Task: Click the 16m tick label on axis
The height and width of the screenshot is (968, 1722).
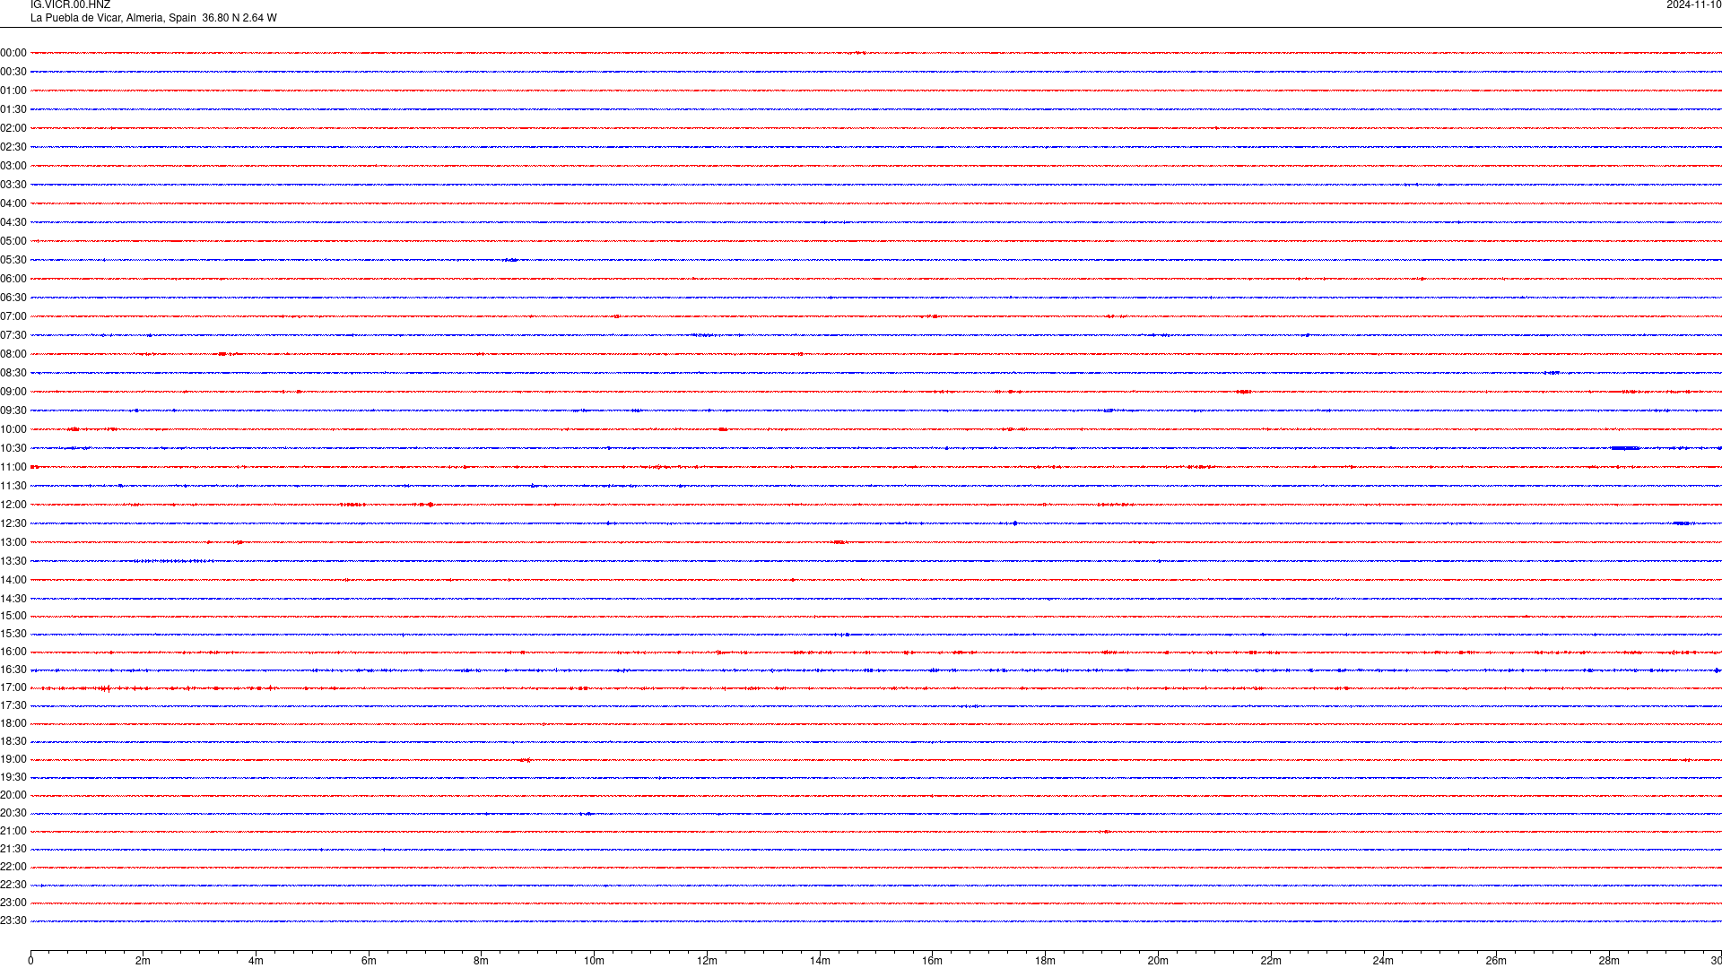Action: pos(933,961)
